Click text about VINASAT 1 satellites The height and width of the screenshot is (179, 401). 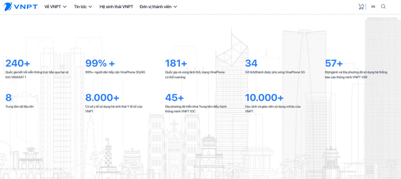37,75
